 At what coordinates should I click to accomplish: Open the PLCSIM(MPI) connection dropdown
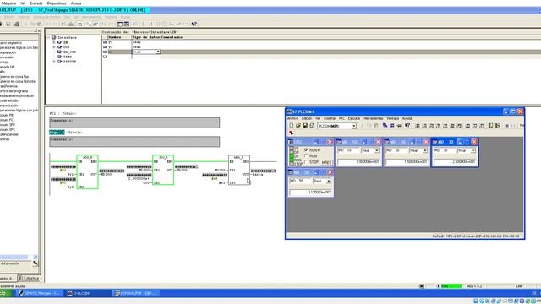(354, 126)
